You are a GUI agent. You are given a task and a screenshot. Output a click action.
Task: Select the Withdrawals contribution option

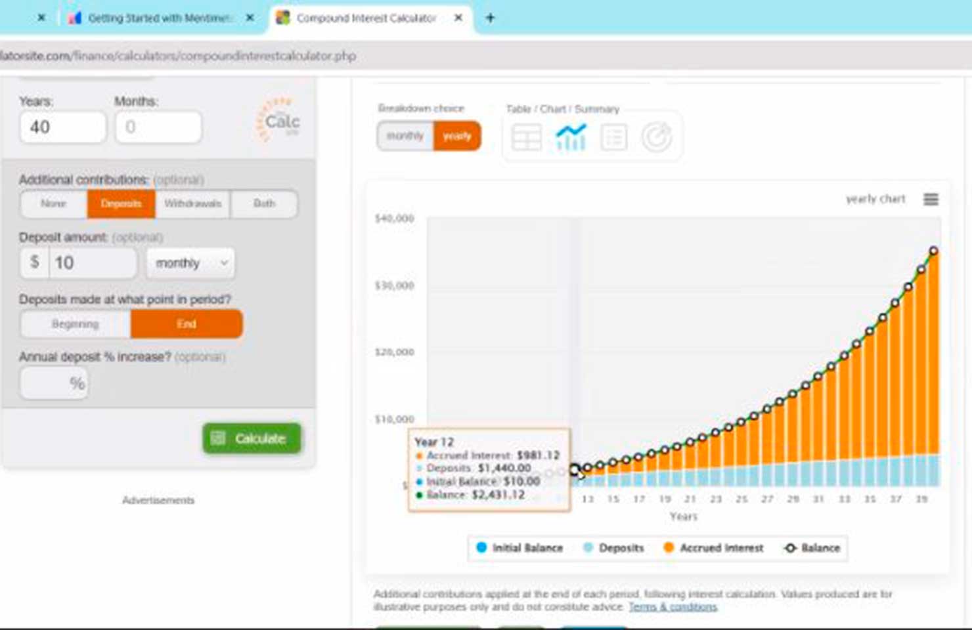(x=192, y=203)
